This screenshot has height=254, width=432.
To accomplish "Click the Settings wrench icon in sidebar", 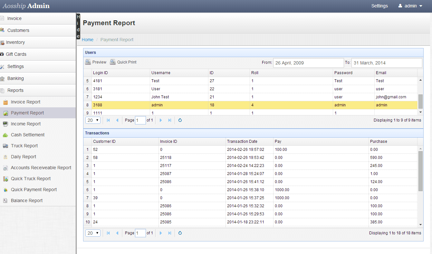I will coord(2,66).
